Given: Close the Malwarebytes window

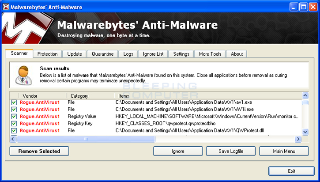Looking at the screenshot, I should point(313,7).
